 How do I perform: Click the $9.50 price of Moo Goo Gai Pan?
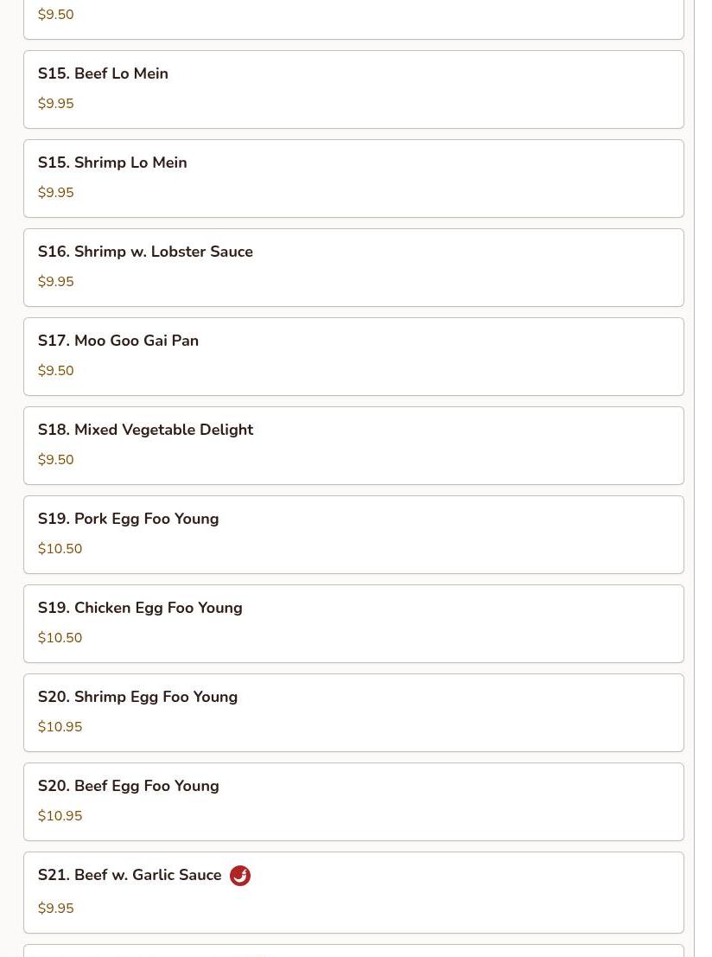(x=55, y=371)
